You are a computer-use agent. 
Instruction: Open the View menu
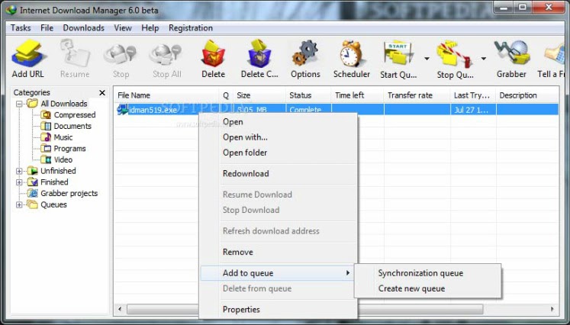coord(123,28)
